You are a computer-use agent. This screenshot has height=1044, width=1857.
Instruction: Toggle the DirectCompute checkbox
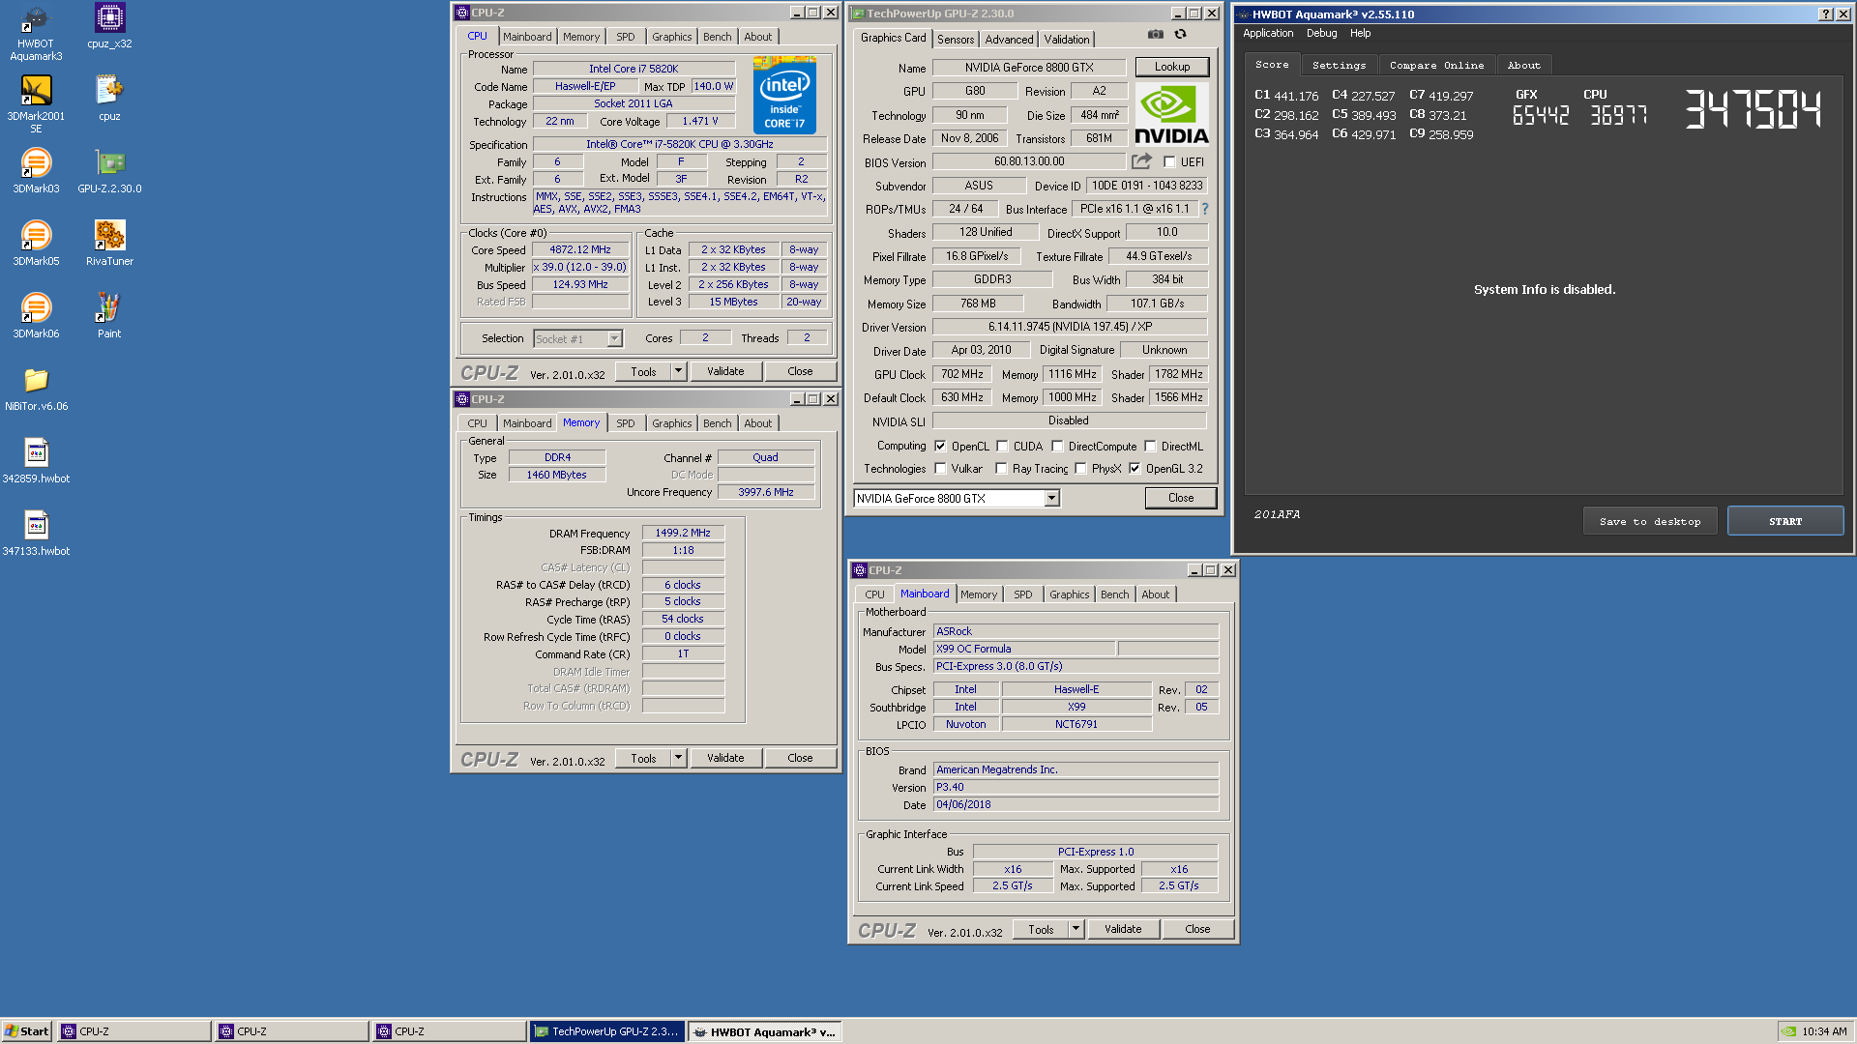coord(1057,447)
